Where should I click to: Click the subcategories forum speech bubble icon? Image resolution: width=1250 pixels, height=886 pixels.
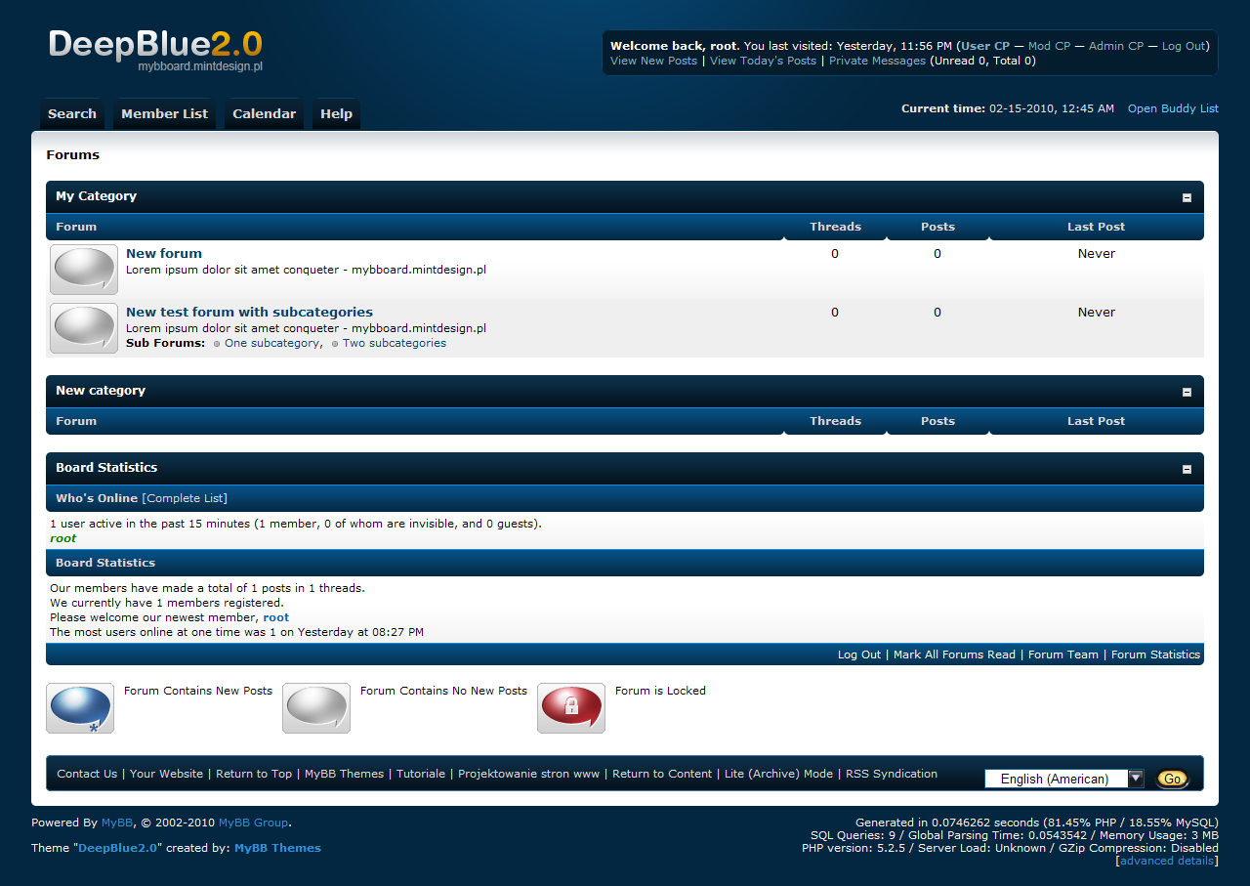tap(84, 328)
